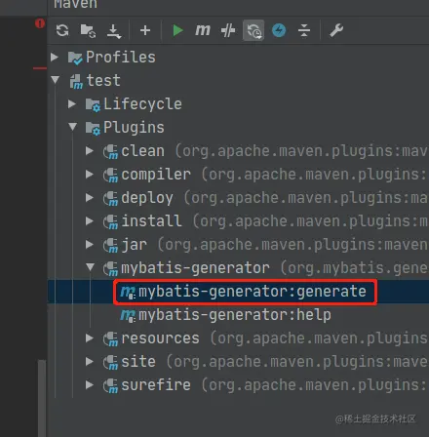This screenshot has height=437, width=429.
Task: Toggle offline mode icon
Action: (x=228, y=30)
